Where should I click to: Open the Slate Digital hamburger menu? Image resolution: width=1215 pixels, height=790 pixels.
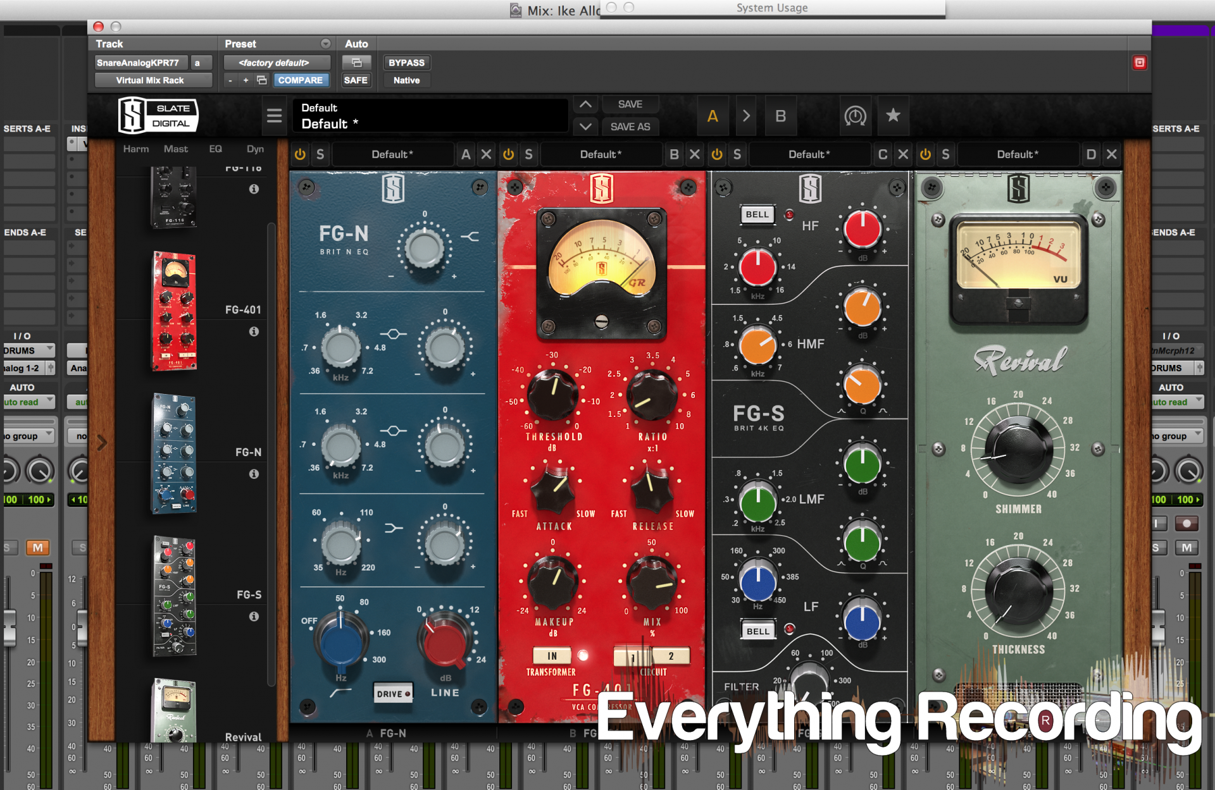274,116
